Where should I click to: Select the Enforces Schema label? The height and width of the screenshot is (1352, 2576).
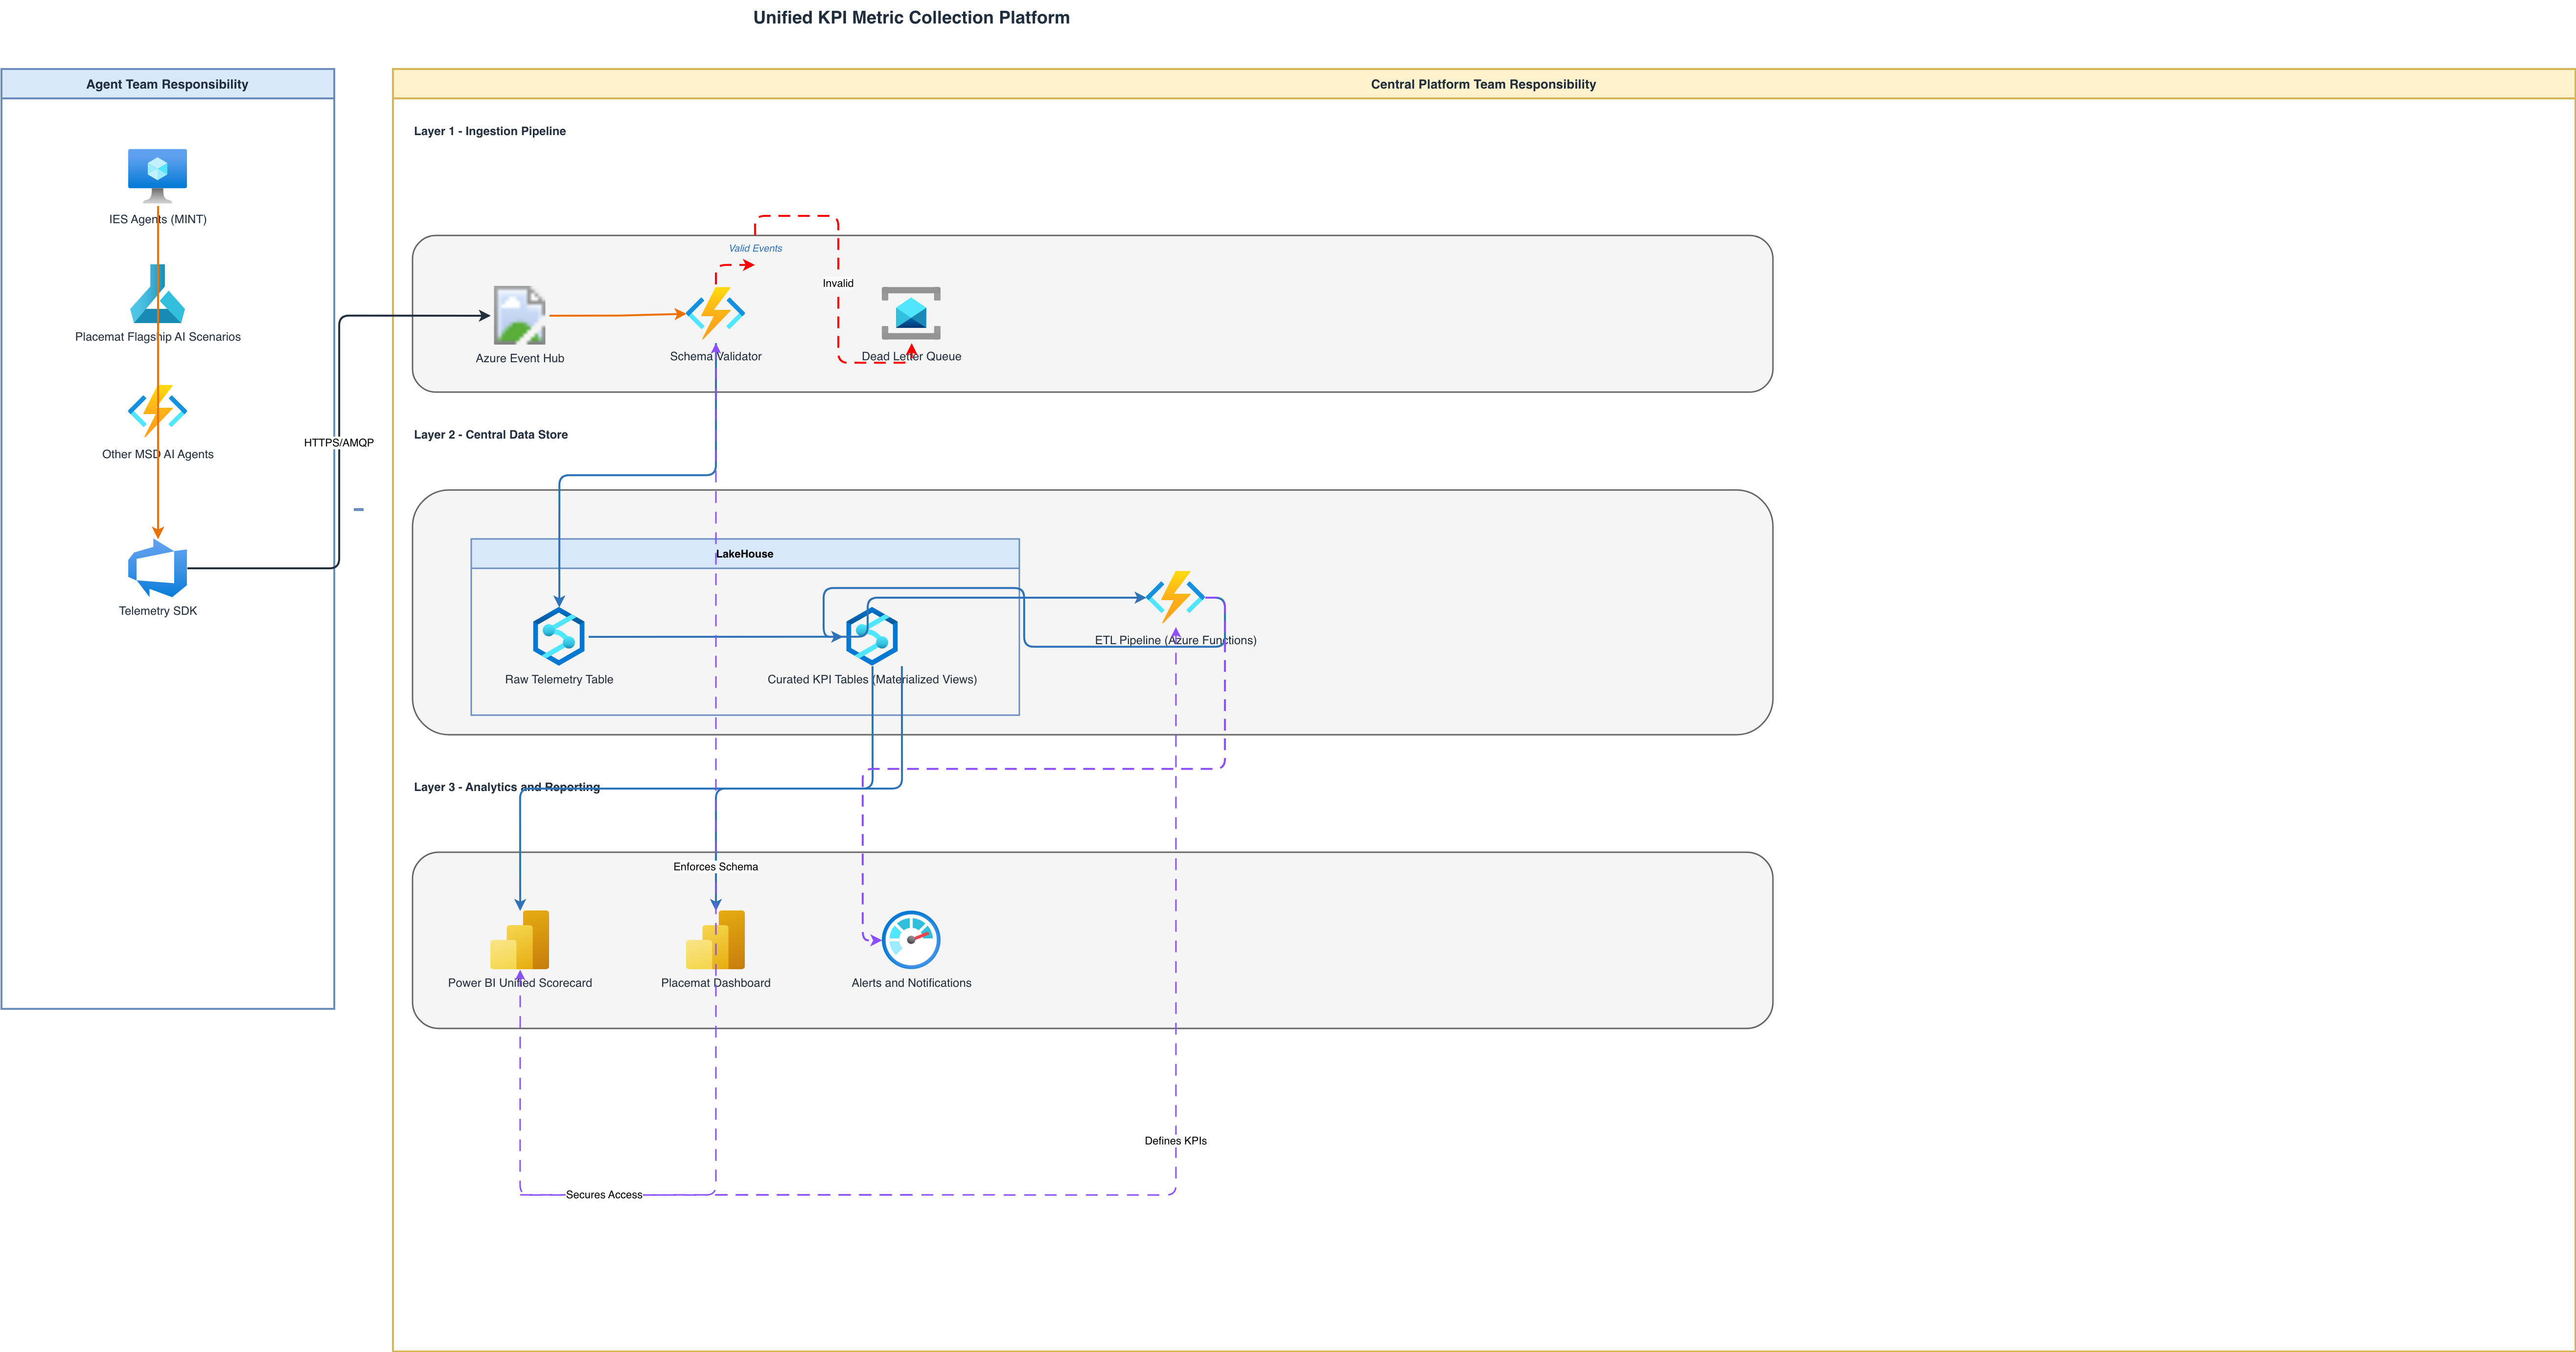(715, 867)
